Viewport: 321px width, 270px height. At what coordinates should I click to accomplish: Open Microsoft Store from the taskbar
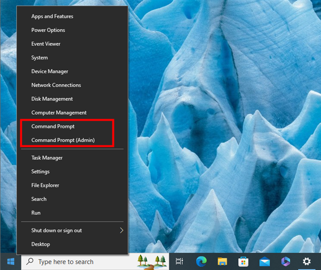243,262
